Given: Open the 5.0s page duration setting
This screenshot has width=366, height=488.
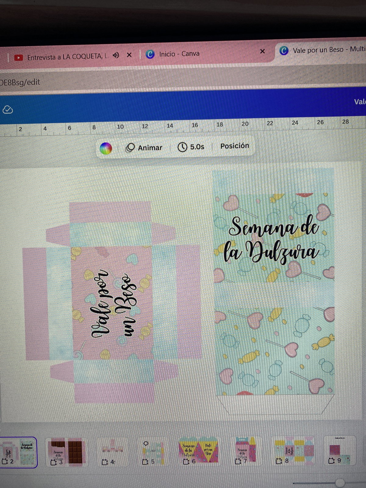Looking at the screenshot, I should point(191,147).
